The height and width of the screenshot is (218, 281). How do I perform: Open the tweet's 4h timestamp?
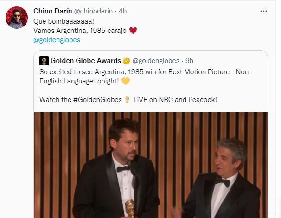[123, 11]
